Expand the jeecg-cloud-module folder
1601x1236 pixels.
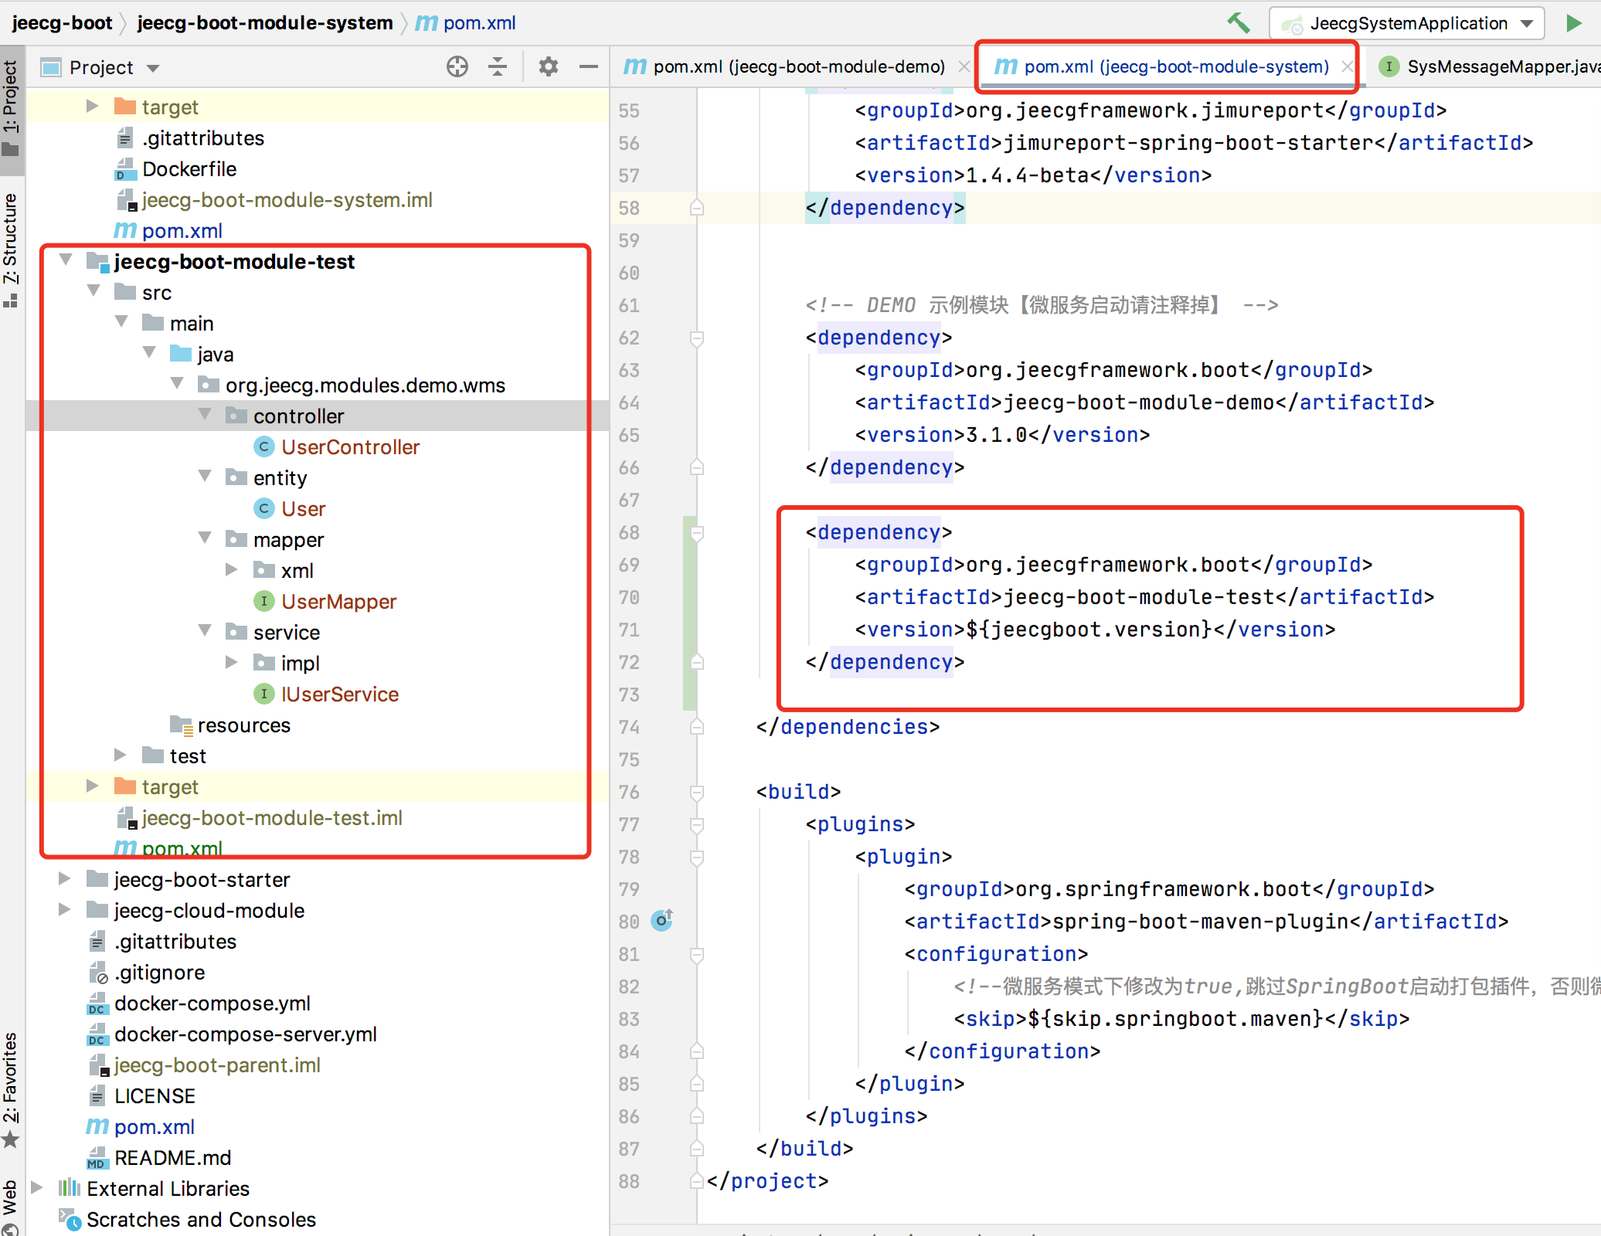pos(65,909)
